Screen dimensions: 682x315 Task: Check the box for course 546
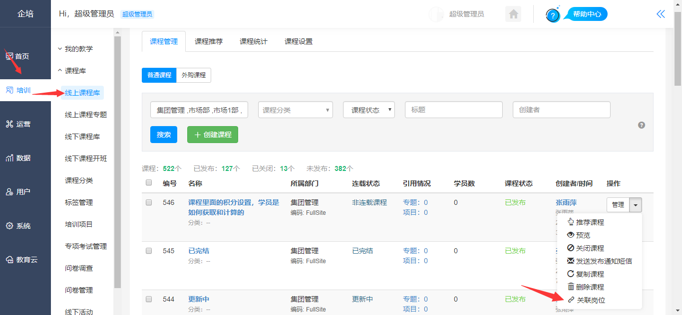point(149,203)
